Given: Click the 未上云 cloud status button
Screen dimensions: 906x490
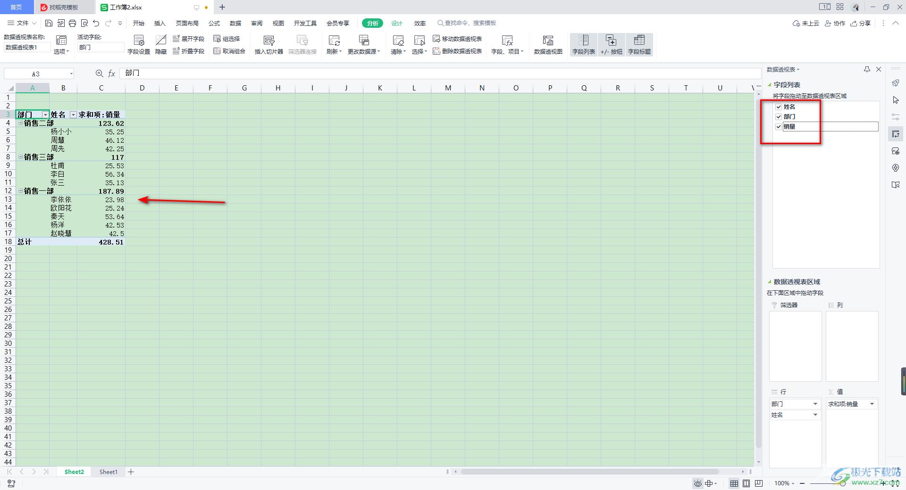Looking at the screenshot, I should click(806, 23).
